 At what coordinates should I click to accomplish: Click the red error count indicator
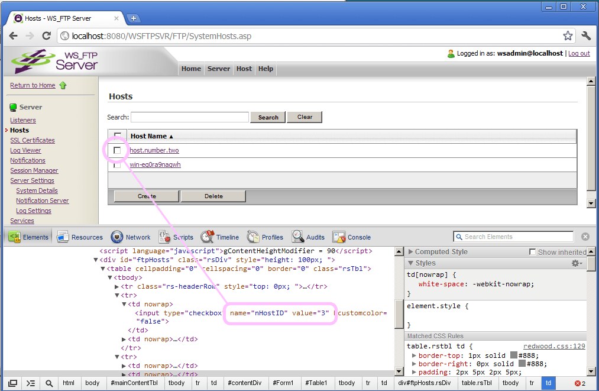tap(580, 383)
